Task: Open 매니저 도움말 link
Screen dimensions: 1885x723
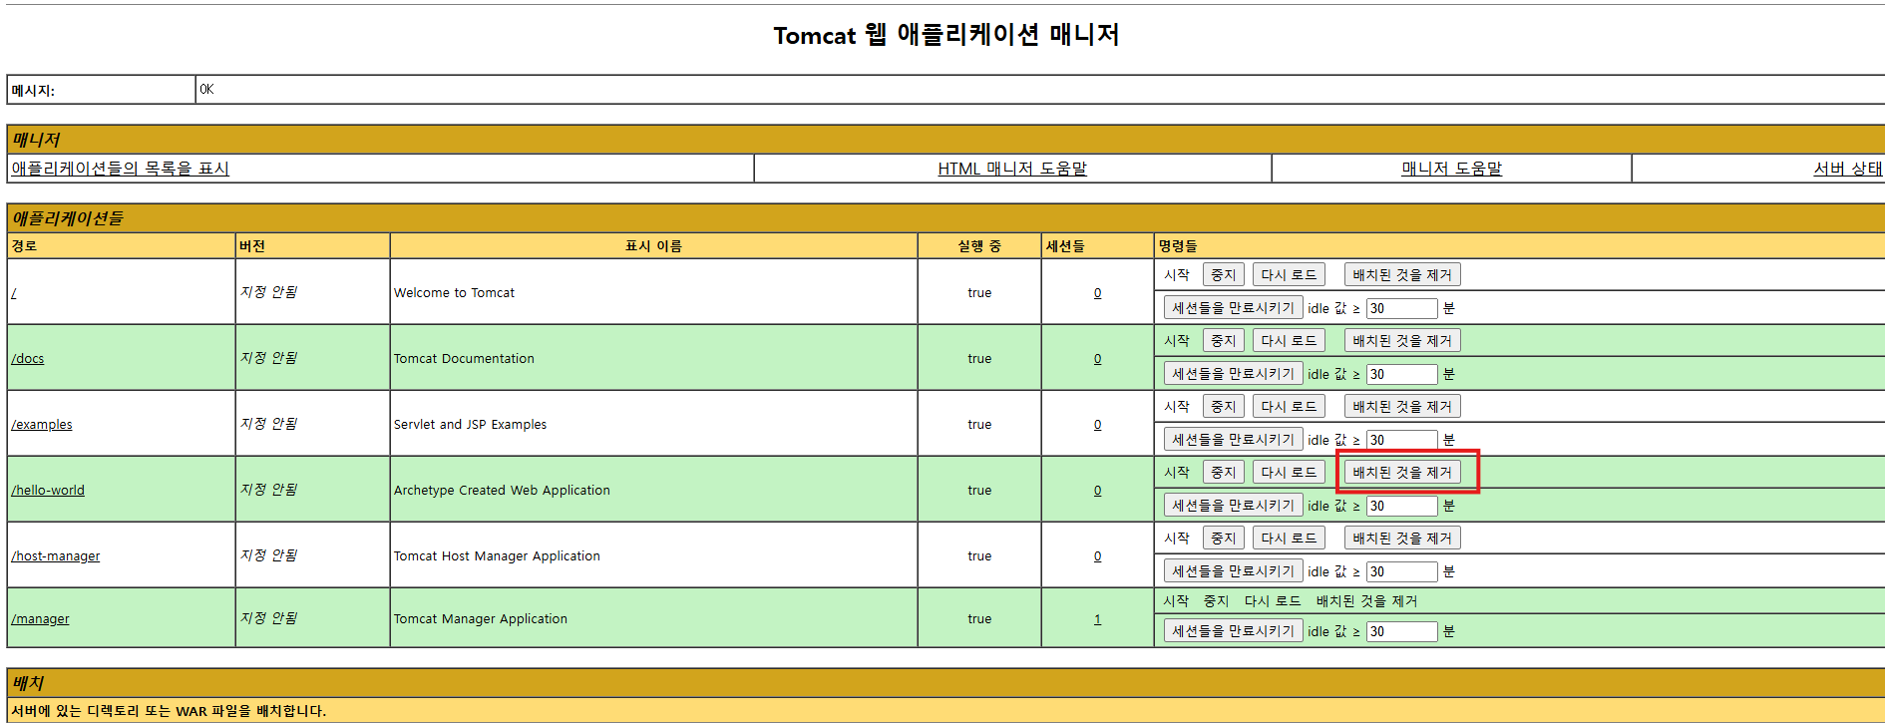Action: coord(1451,169)
